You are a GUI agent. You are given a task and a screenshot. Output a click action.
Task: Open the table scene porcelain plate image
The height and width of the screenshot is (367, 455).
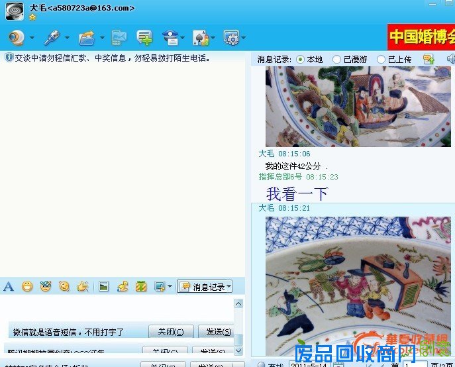coord(358,286)
